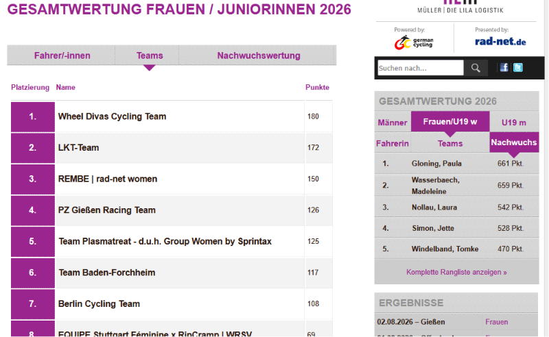This screenshot has height=337, width=549.
Task: Click the Name column header
Action: point(65,88)
